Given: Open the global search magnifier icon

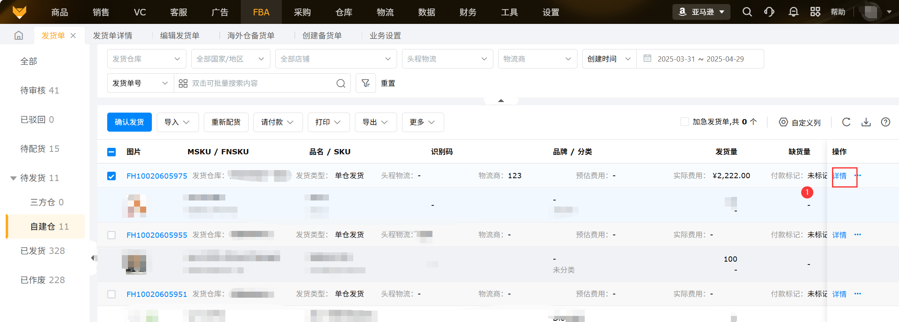Looking at the screenshot, I should 747,12.
